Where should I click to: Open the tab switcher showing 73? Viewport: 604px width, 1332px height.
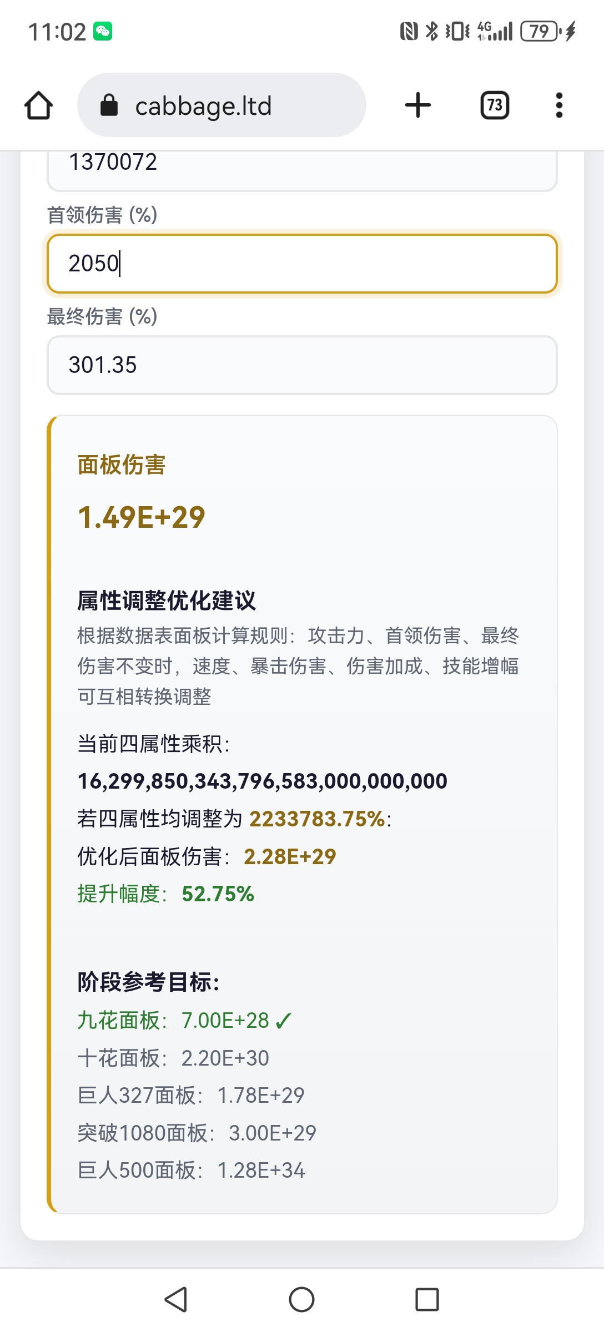[x=495, y=105]
